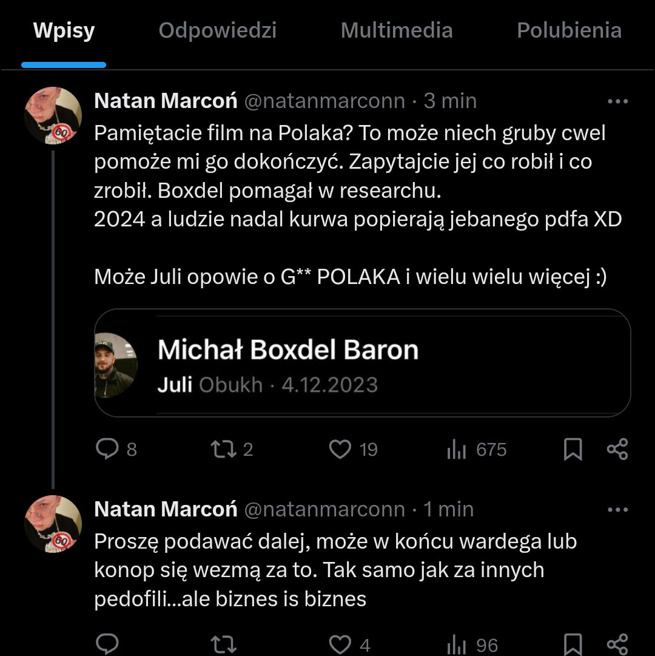Open first post's Natan Marcoń profile name
655x656 pixels.
coord(166,101)
